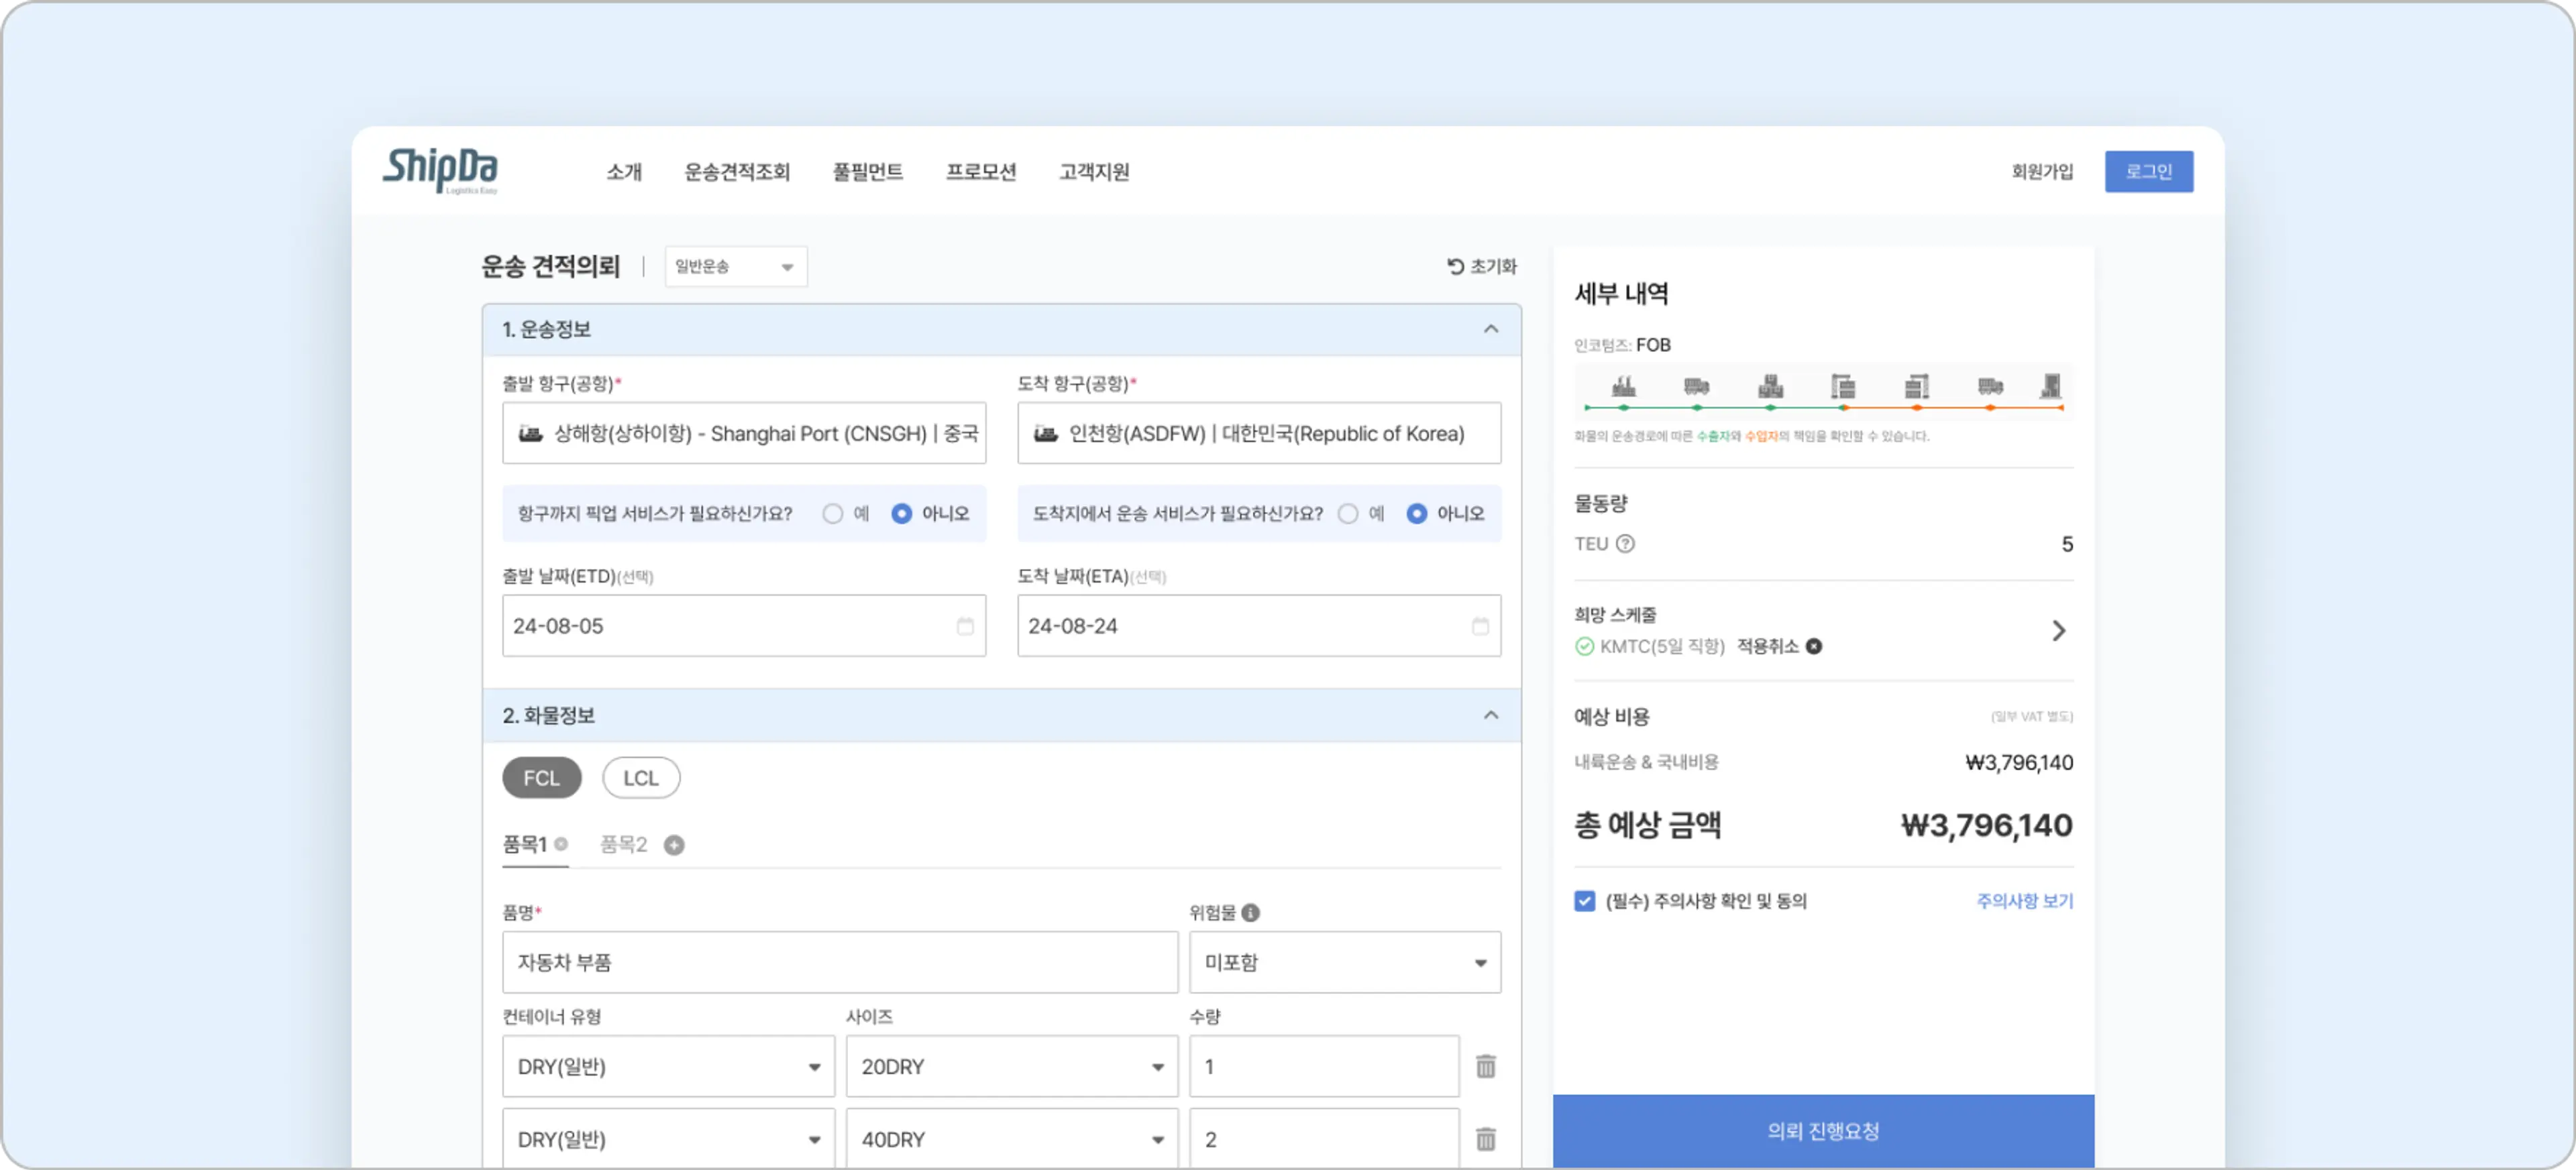Viewport: 2576px width, 1170px height.
Task: Select 아니오 for pickup service question
Action: (901, 514)
